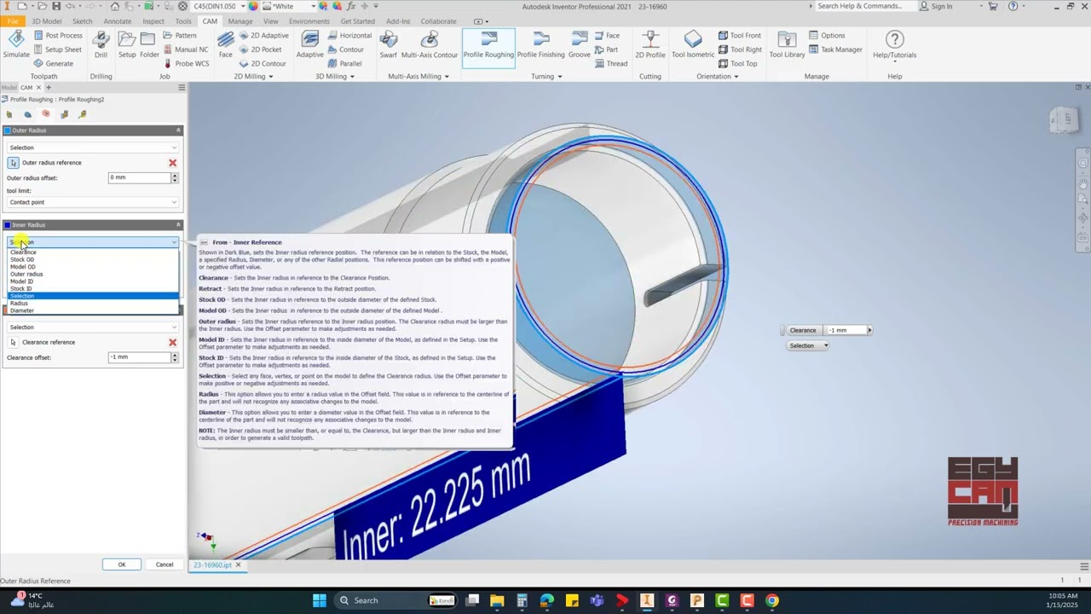The width and height of the screenshot is (1091, 614).
Task: Start a Profile Finishing turning operation
Action: pos(540,44)
